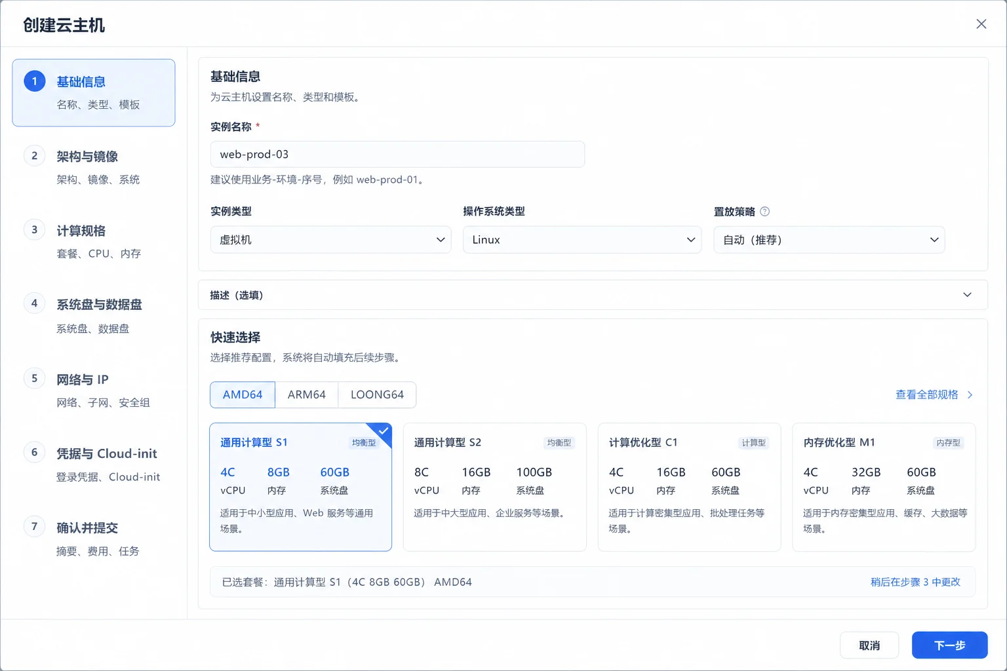Screen dimensions: 1007x671
Task: Go to step 架构与镜像
Action: 94,167
